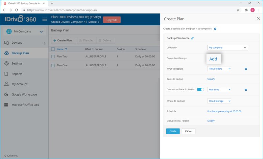263x159 pixels.
Task: Click the IDrive 360 logo
Action: point(20,19)
